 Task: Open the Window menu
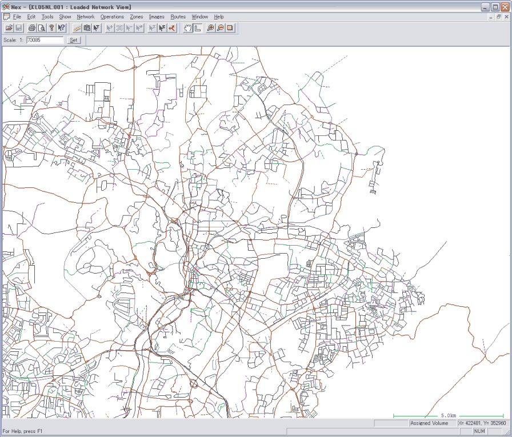click(x=200, y=17)
